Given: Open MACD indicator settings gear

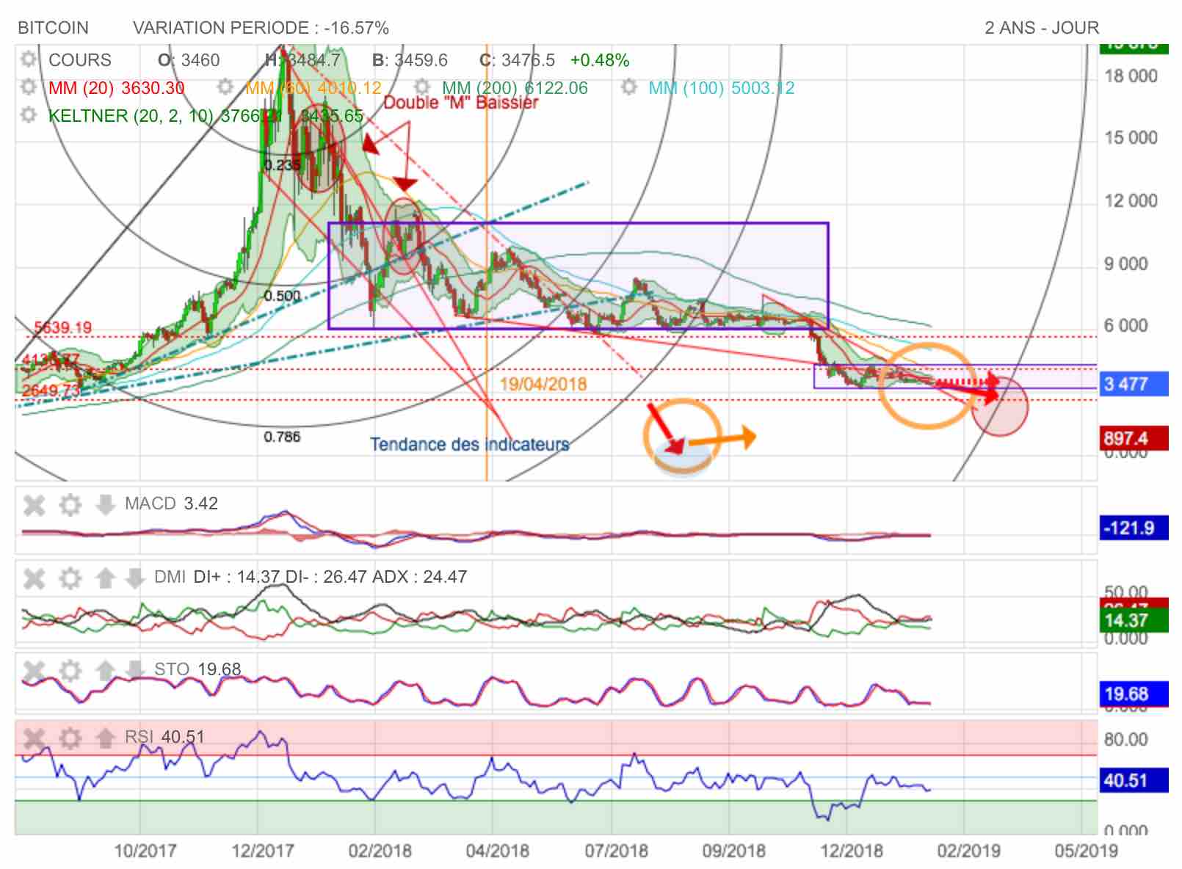Looking at the screenshot, I should pyautogui.click(x=70, y=504).
